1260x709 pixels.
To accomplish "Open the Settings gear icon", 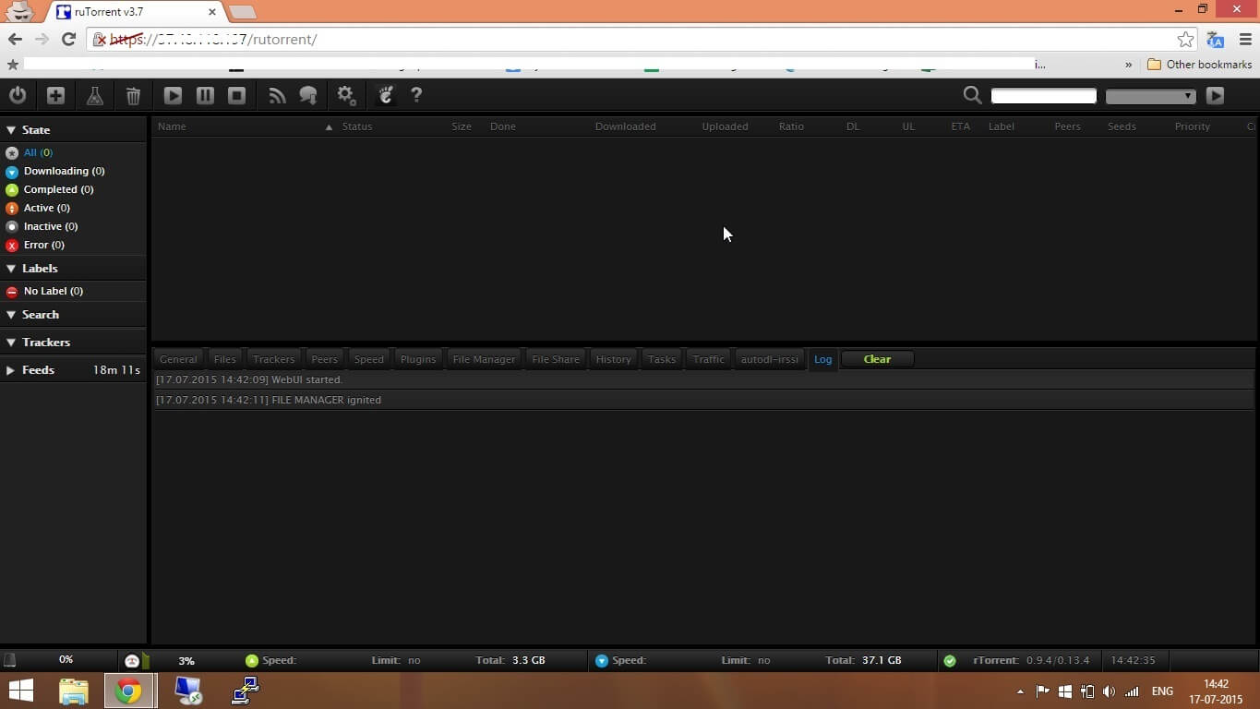I will [346, 95].
